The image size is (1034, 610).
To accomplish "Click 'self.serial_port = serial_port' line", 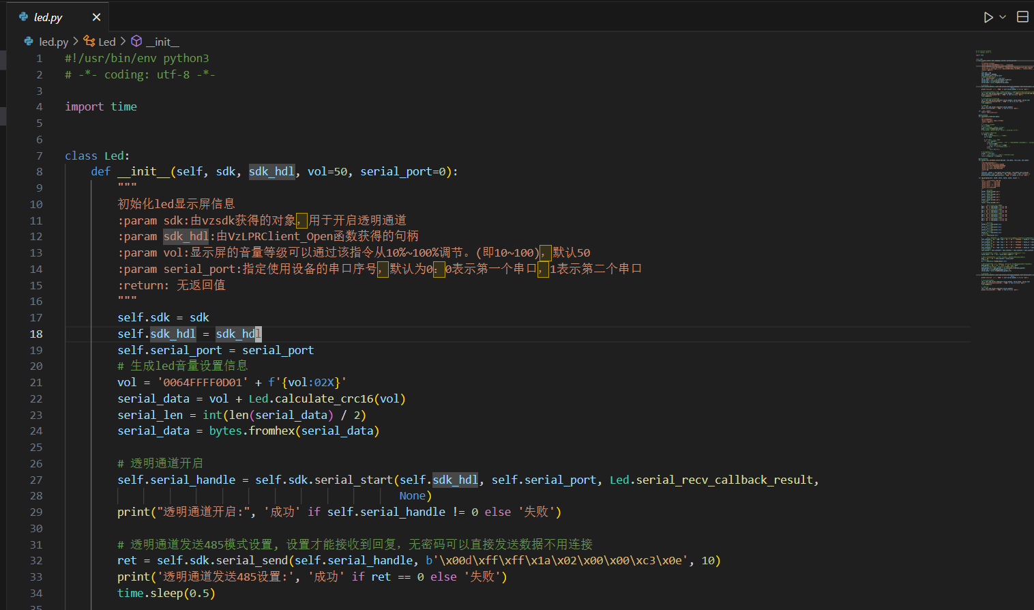I will [x=216, y=350].
